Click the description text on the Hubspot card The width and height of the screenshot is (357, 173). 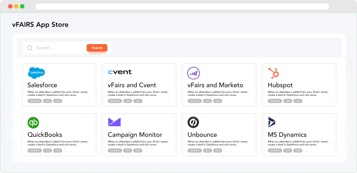pyautogui.click(x=298, y=94)
